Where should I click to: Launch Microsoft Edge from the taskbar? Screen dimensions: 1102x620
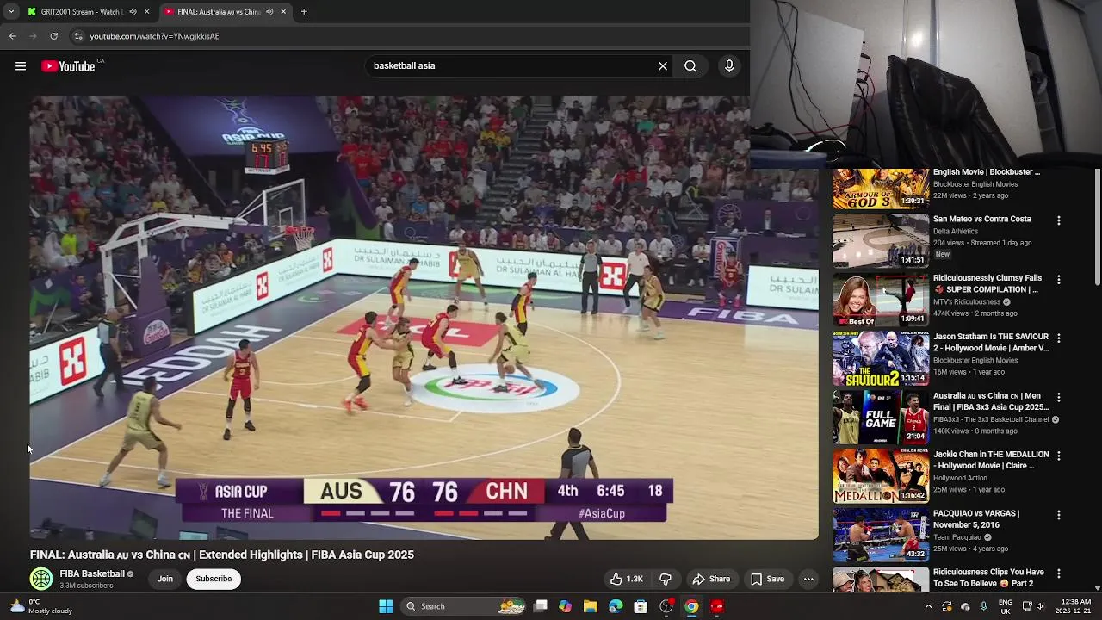[x=616, y=606]
